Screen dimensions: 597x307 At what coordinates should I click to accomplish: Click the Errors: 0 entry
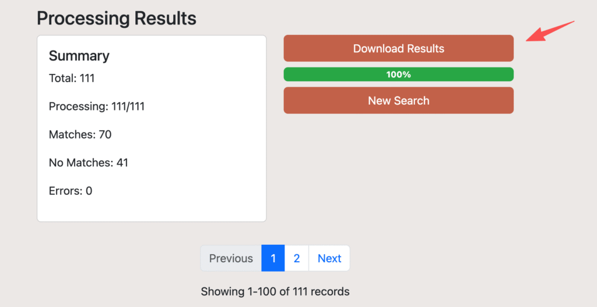(71, 191)
